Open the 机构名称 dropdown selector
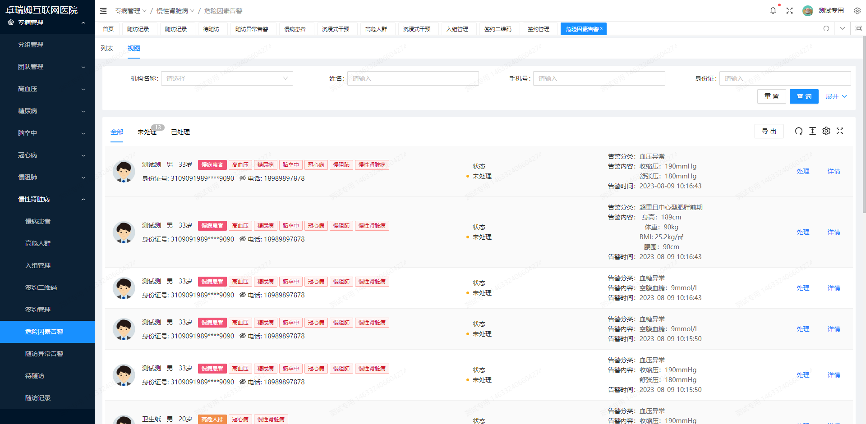 pos(227,78)
